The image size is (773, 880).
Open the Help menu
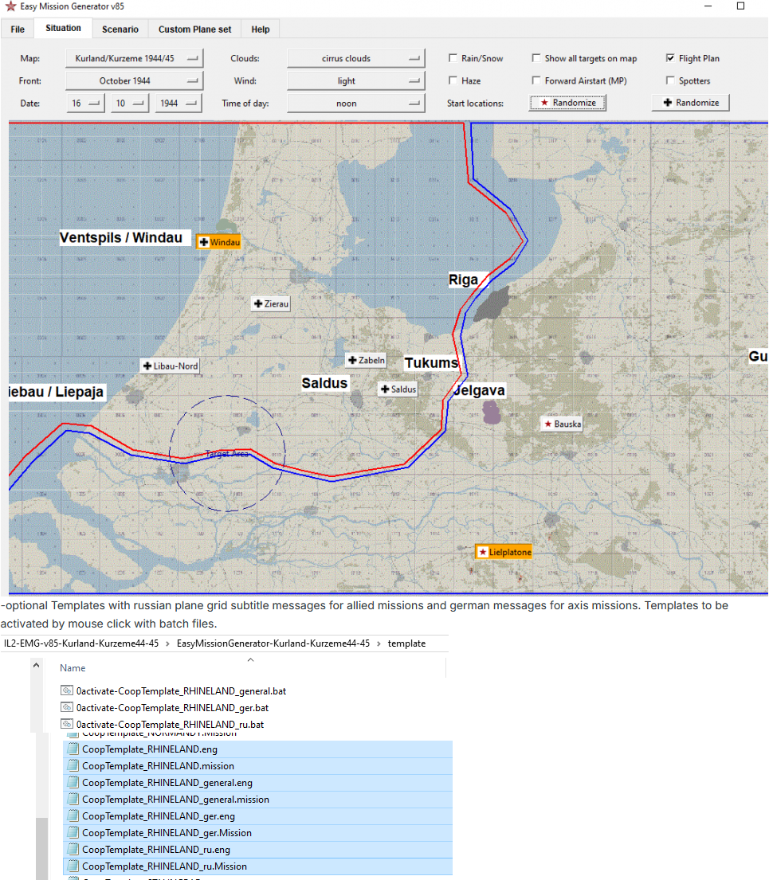click(260, 29)
